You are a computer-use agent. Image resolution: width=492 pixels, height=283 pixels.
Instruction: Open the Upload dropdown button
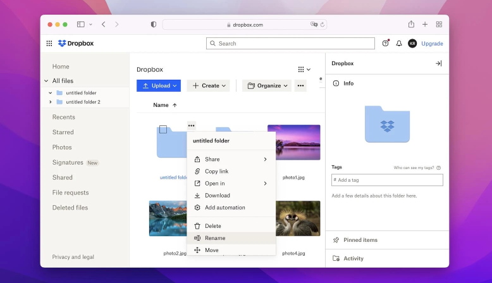159,85
